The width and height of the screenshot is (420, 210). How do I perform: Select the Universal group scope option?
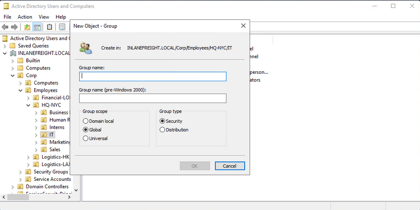point(86,139)
